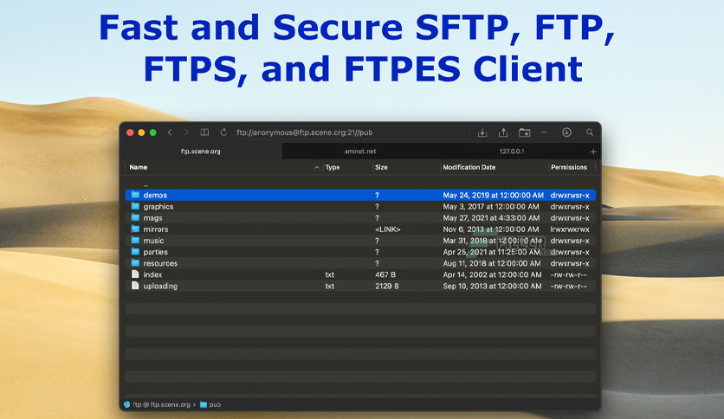Click 'Sep 10, 2013 at 12:00:00 AM' date
The width and height of the screenshot is (724, 419).
point(492,286)
